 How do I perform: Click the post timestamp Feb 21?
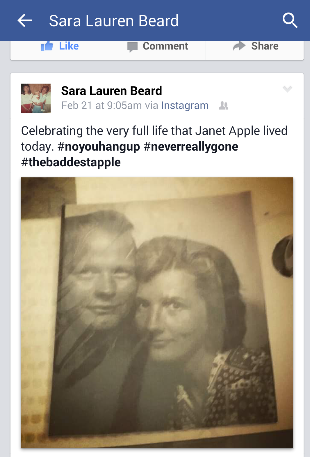click(x=101, y=105)
